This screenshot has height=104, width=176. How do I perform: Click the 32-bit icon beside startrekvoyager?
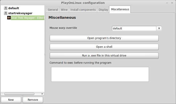tap(6, 13)
